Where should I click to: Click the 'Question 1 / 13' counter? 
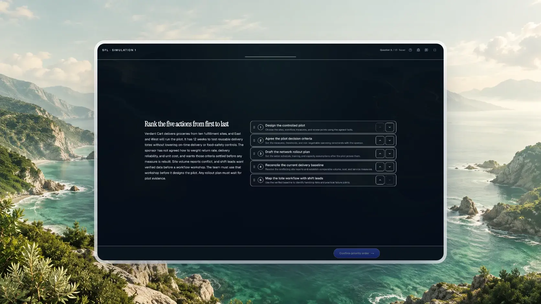click(x=389, y=50)
